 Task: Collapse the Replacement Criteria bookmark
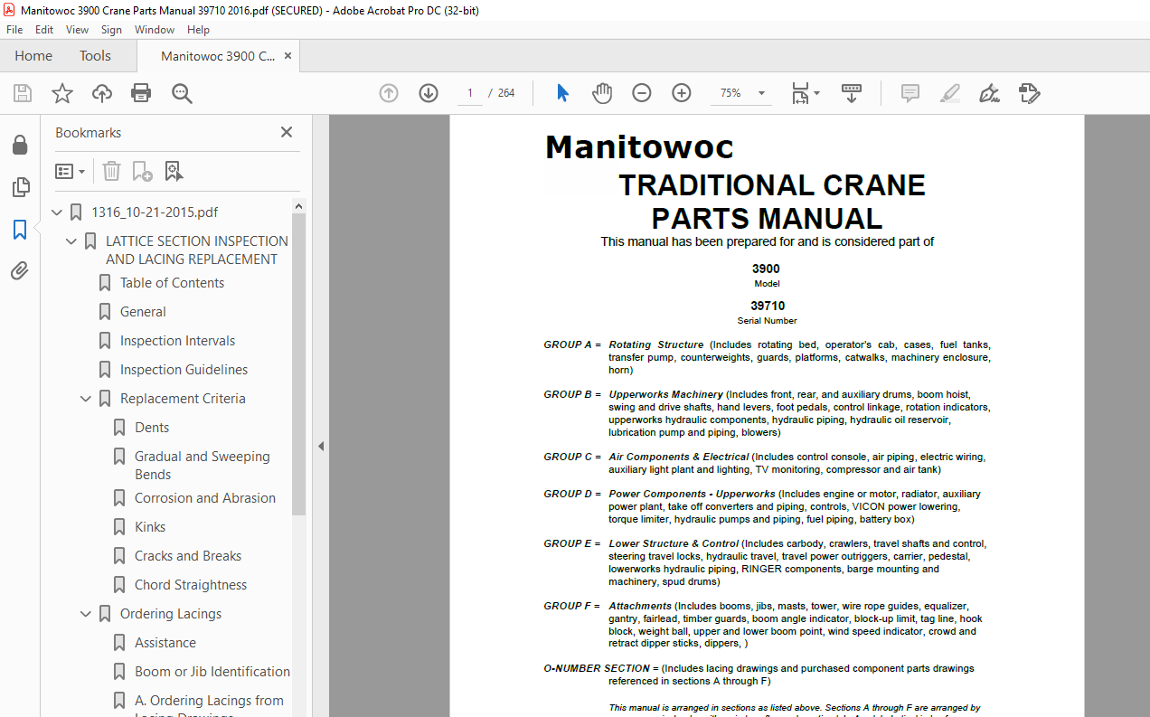87,399
